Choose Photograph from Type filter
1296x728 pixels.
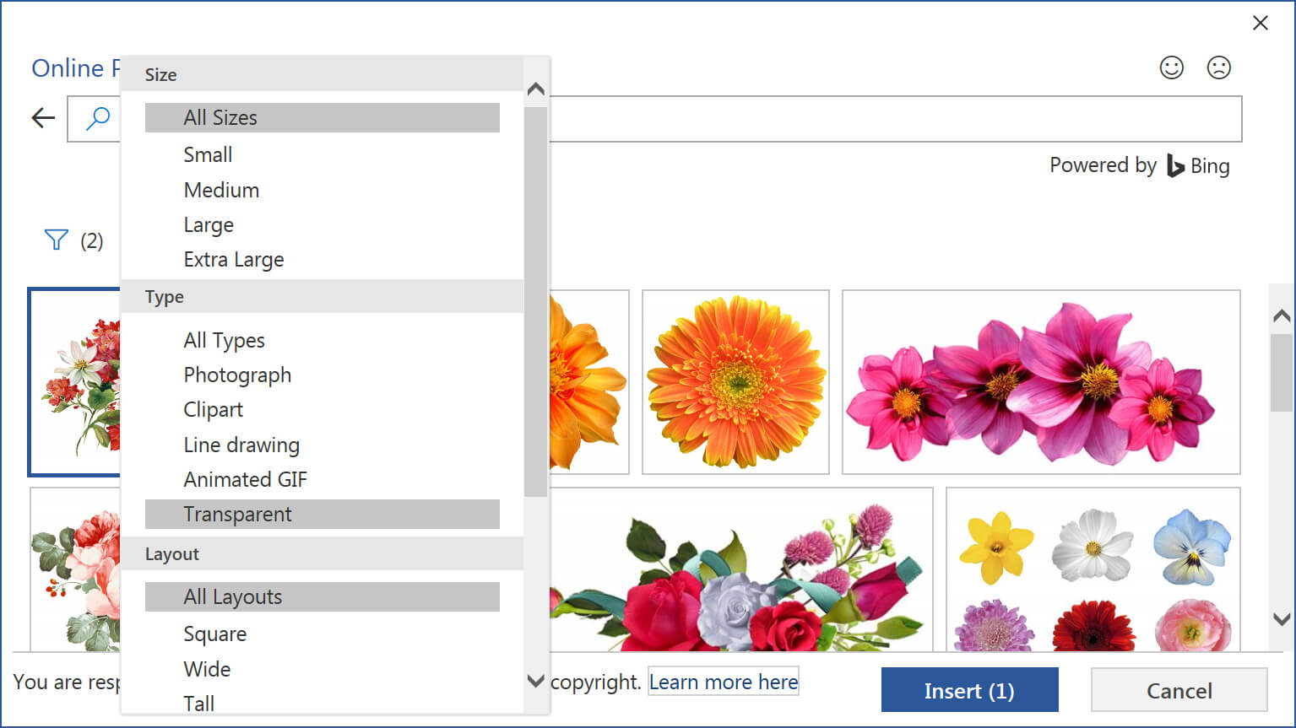[x=237, y=375]
